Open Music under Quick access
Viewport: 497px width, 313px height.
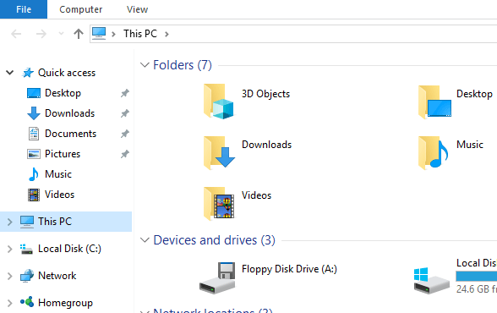point(58,174)
